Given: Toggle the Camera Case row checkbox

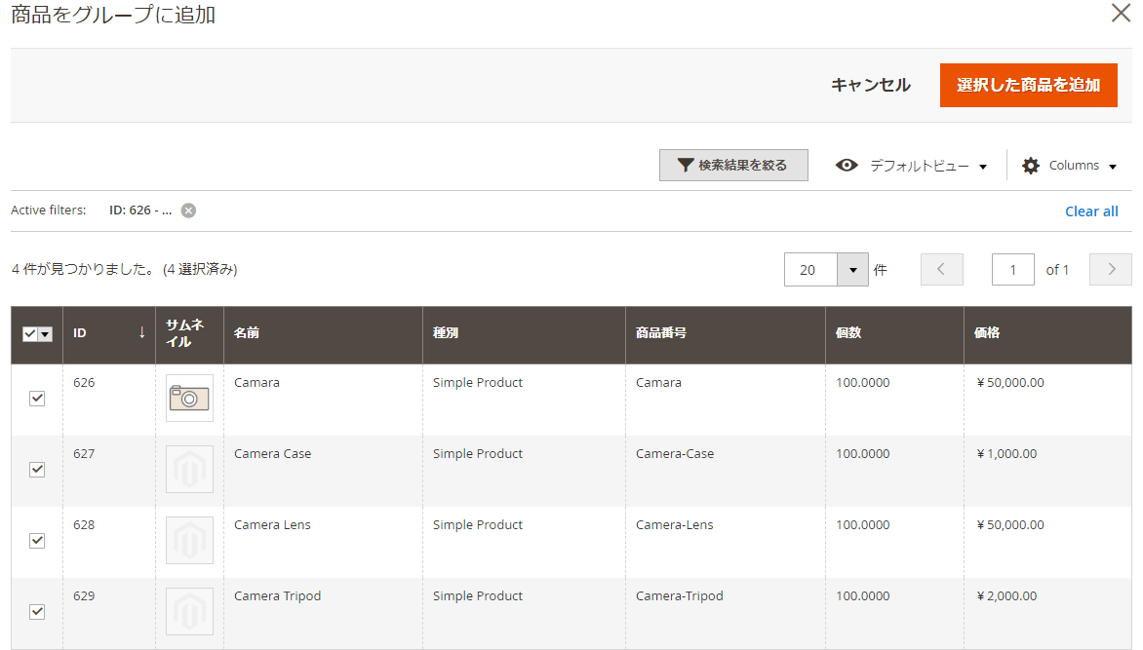Looking at the screenshot, I should (x=36, y=469).
